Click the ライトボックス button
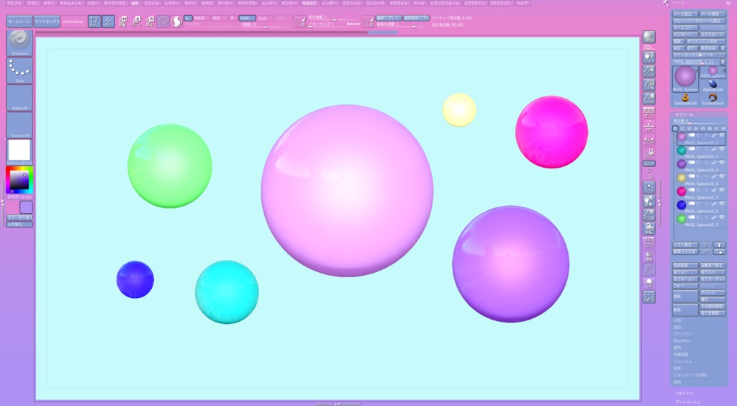Viewport: 737px width, 406px height. click(x=47, y=22)
